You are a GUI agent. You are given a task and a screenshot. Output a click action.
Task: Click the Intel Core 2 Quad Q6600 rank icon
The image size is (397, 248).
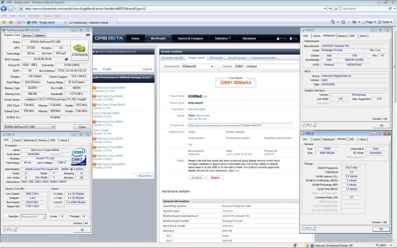pos(95,88)
